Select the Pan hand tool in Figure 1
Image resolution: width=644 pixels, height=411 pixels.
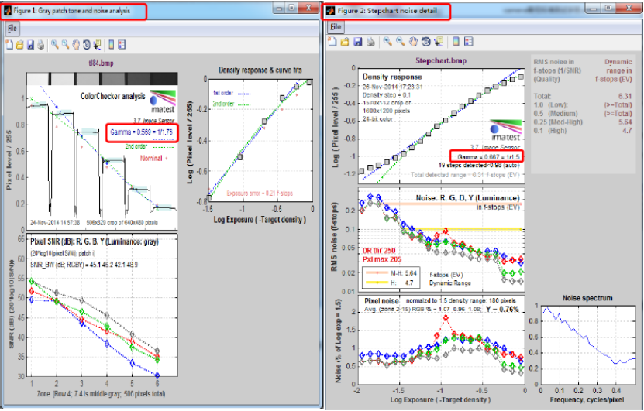(x=76, y=45)
